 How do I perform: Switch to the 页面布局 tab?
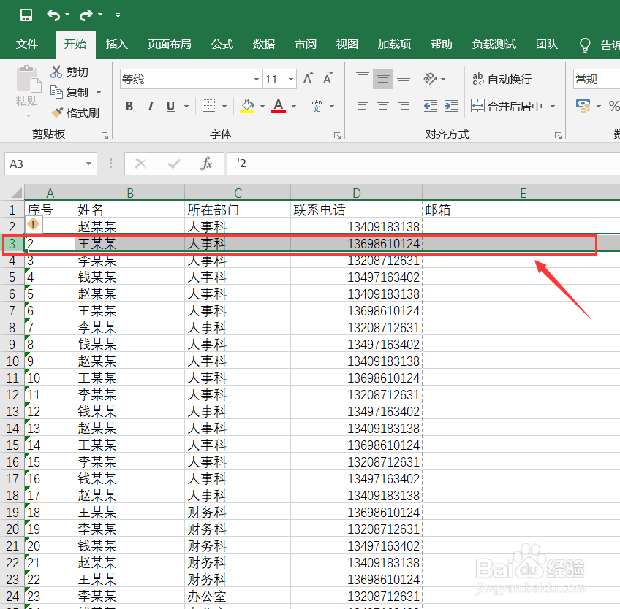169,45
